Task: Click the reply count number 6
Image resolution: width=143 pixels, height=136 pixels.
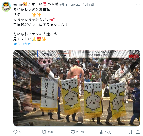Action: pyautogui.click(x=20, y=132)
